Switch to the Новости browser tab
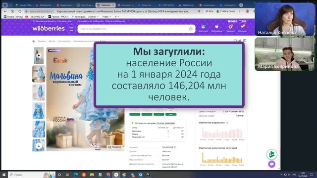This screenshot has height=178, width=317. coord(146,5)
